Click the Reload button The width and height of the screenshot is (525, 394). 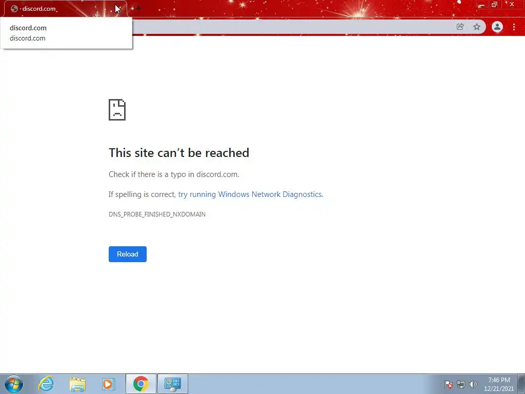click(x=127, y=254)
